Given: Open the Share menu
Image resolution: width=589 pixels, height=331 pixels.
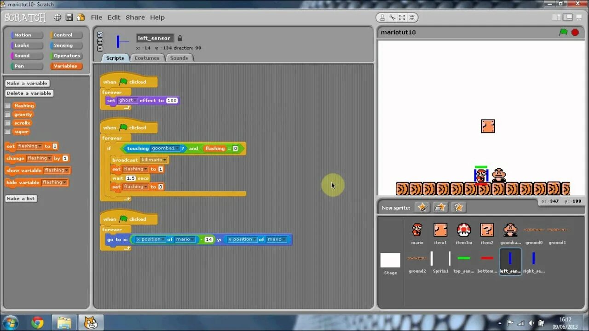Looking at the screenshot, I should tap(135, 17).
